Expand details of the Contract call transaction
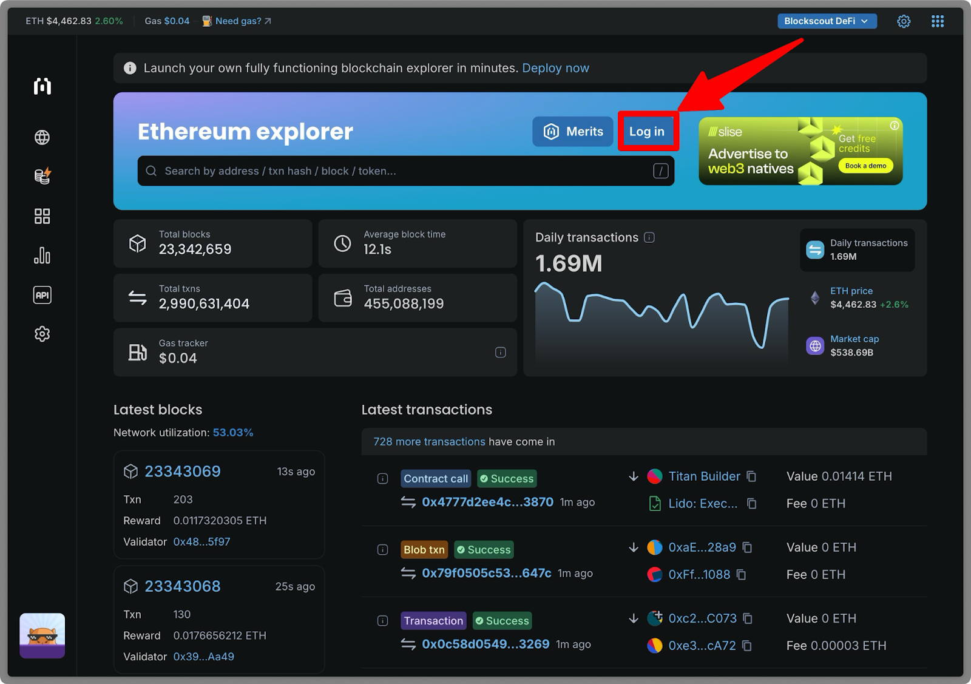971x684 pixels. click(382, 479)
